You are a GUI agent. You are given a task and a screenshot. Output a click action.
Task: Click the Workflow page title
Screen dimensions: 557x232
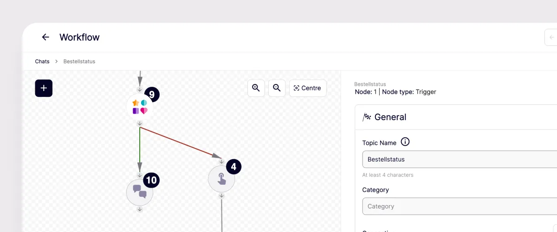tap(79, 37)
